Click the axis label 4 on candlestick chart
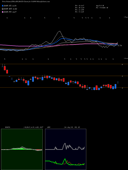Image resolution: width=128 pixels, height=170 pixels. 122,88
